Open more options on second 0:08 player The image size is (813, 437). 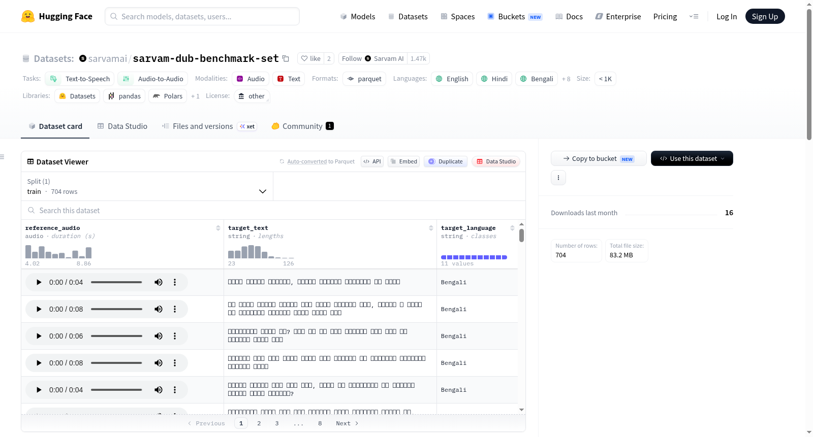point(175,363)
